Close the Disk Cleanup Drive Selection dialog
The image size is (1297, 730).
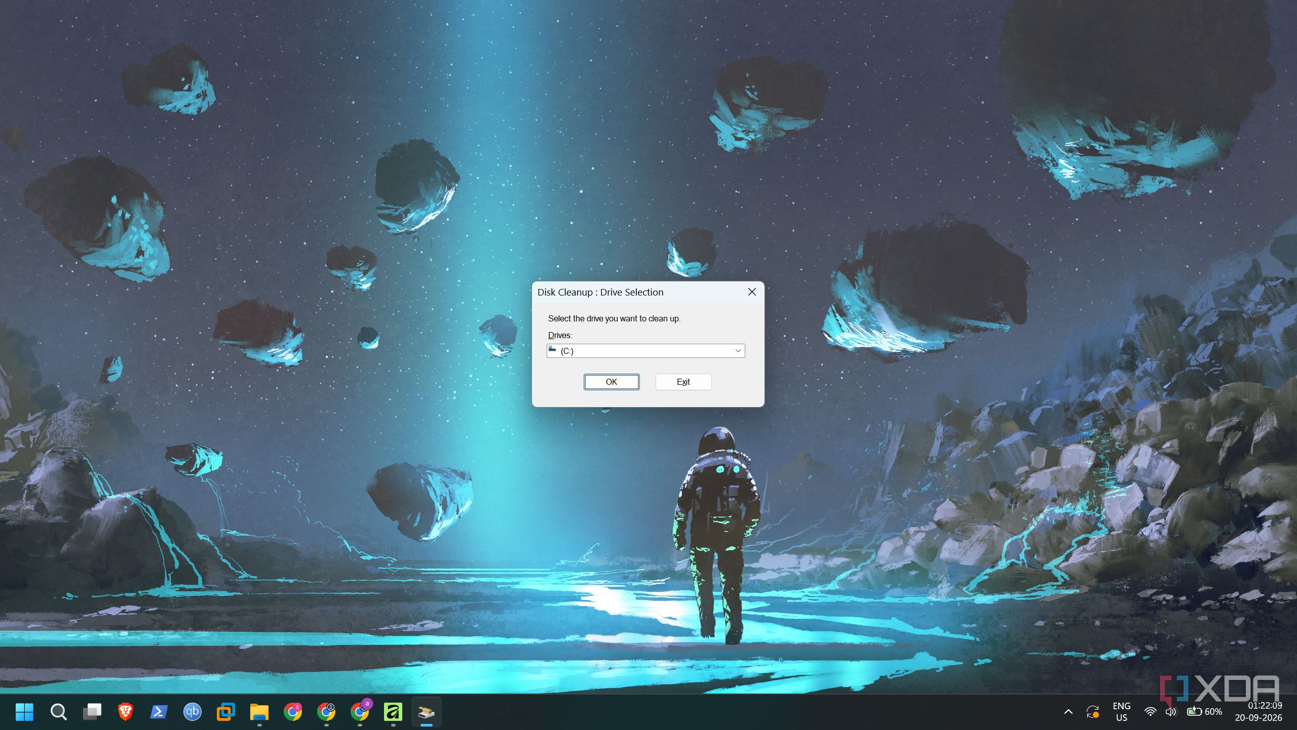pos(752,292)
